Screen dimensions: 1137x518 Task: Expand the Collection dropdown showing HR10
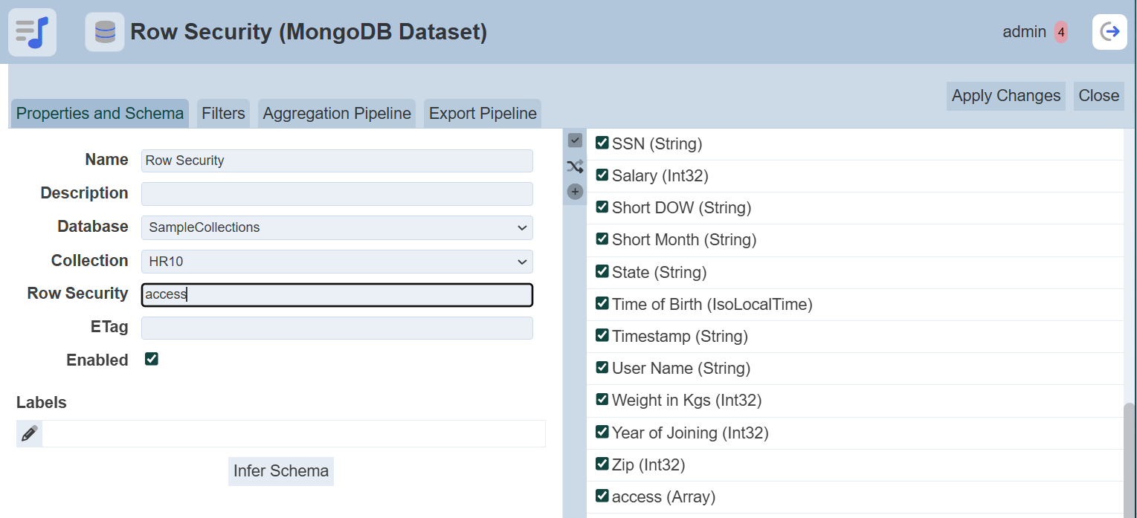coord(337,262)
